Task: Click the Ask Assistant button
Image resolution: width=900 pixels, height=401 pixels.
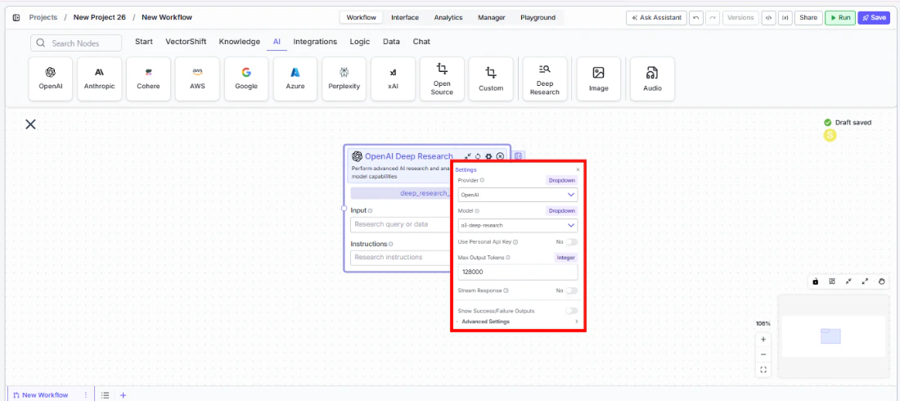Action: point(656,18)
